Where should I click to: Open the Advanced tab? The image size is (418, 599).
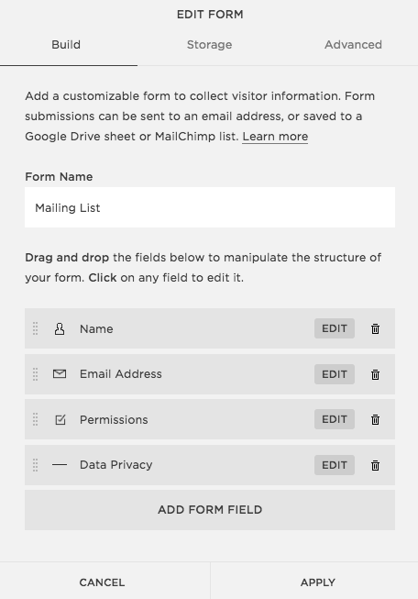point(353,45)
